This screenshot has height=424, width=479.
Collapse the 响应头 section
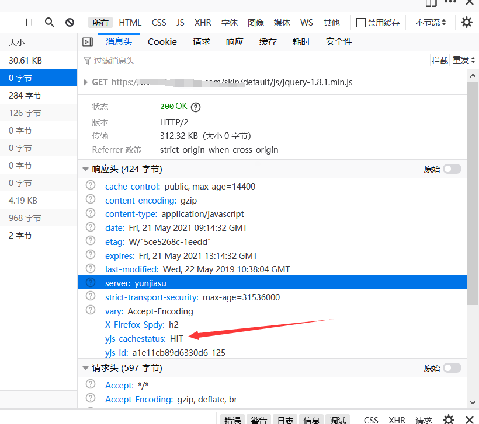tap(86, 169)
